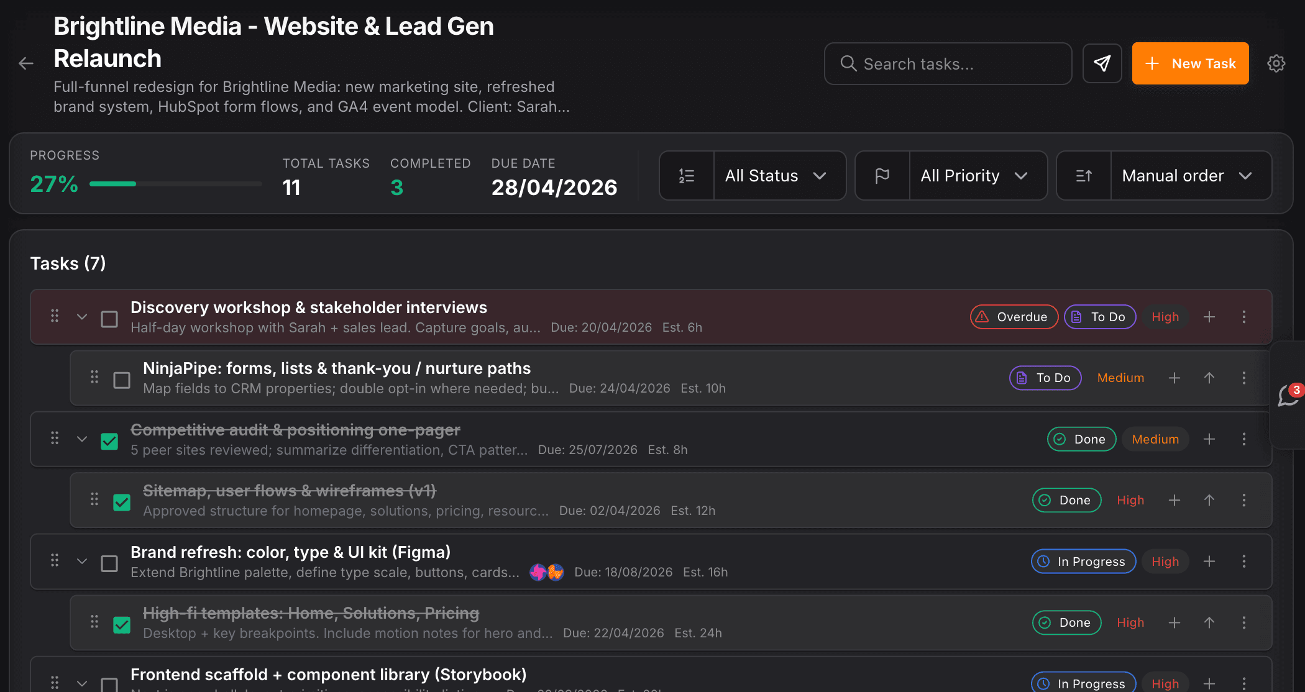This screenshot has width=1305, height=692.
Task: Click the In Progress status on Brand refresh
Action: pyautogui.click(x=1083, y=562)
